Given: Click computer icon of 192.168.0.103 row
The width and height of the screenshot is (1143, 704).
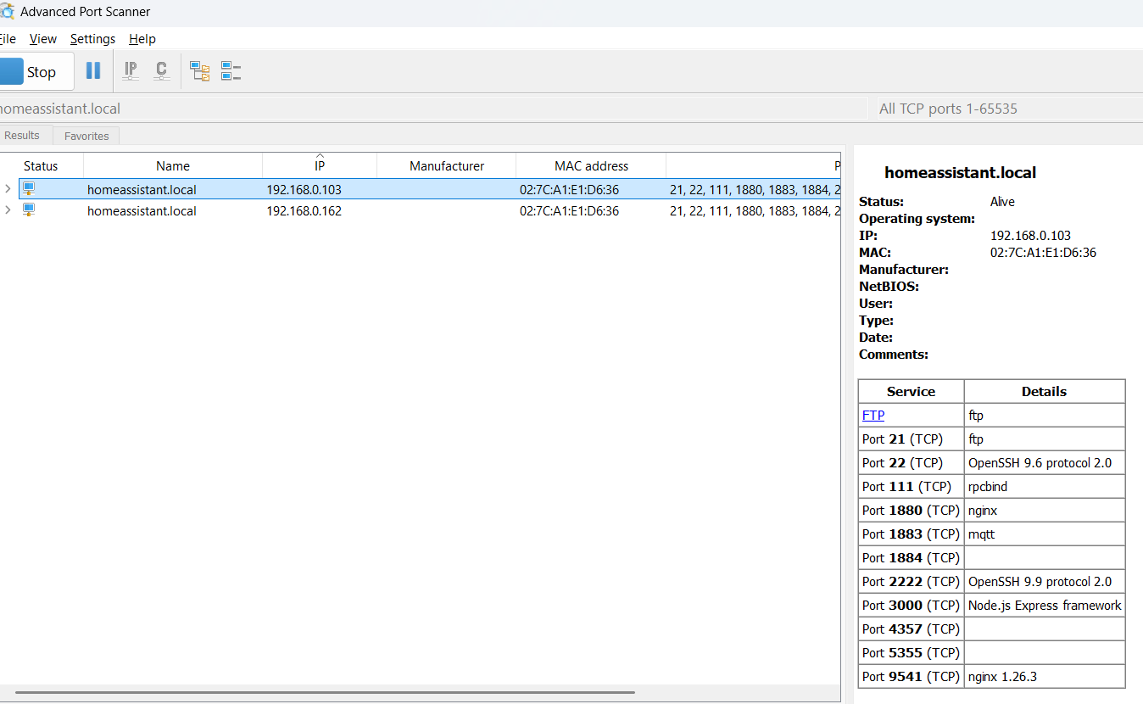Looking at the screenshot, I should (29, 189).
